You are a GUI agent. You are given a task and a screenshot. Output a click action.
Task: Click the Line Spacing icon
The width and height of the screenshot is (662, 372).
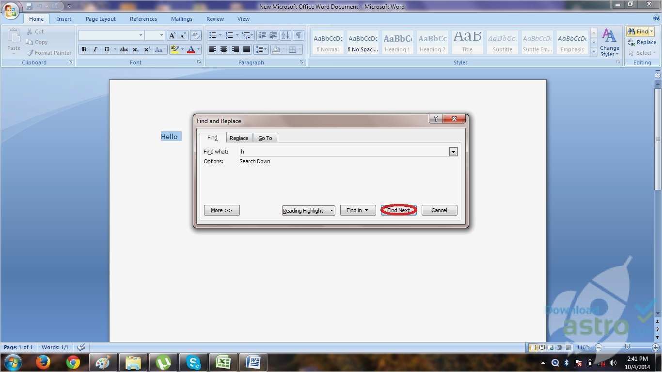[260, 49]
